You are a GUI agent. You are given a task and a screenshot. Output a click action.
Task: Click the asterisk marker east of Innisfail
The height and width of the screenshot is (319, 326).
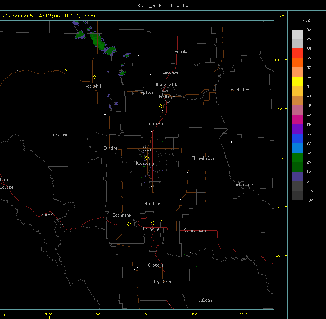[190, 115]
